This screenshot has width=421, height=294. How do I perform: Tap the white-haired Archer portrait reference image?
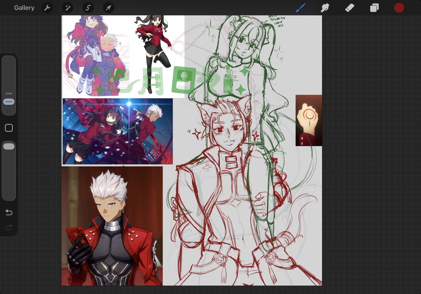pos(112,226)
